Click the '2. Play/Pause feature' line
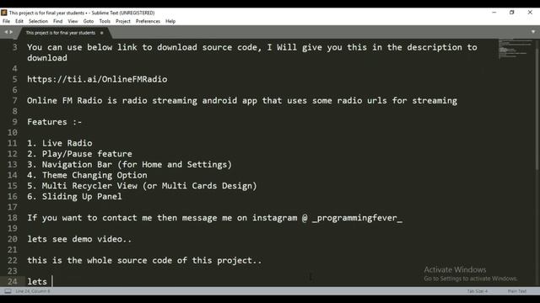Screen dimensions: 540x303 tap(79, 154)
